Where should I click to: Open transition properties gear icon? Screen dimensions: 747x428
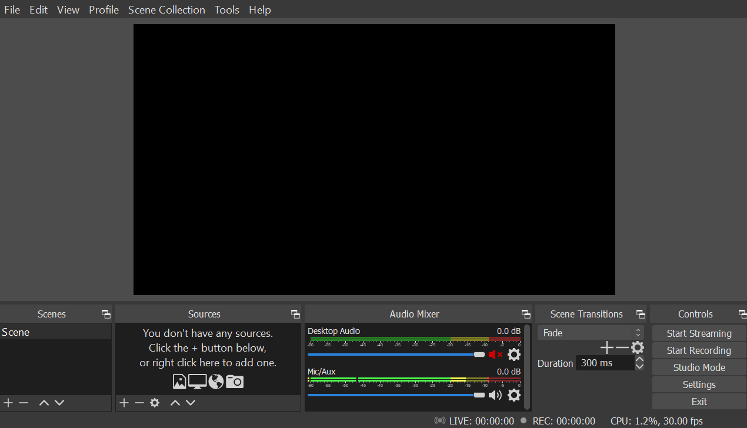pyautogui.click(x=638, y=348)
